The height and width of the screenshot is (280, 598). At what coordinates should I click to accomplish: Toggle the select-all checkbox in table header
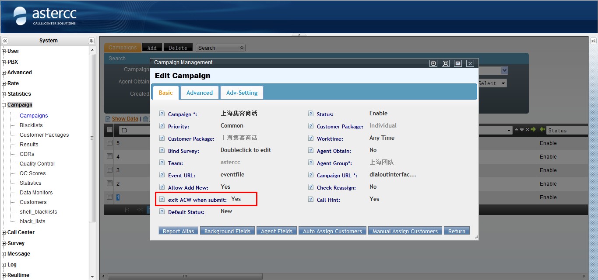(110, 130)
